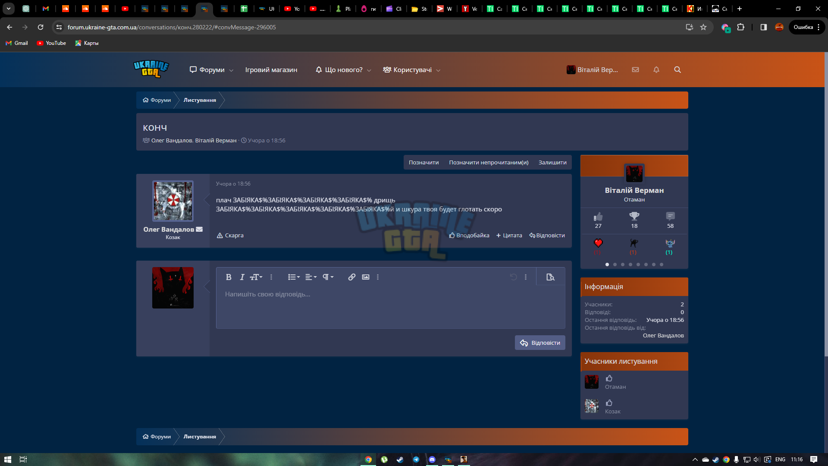Open the Windows Start menu
Image resolution: width=828 pixels, height=466 pixels.
tap(7, 460)
